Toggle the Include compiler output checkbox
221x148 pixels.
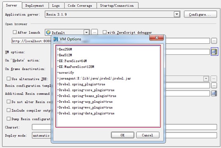pyautogui.click(x=9, y=110)
